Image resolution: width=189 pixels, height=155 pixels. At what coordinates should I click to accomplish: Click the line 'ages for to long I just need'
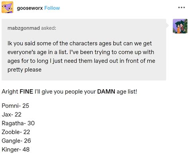(81, 61)
